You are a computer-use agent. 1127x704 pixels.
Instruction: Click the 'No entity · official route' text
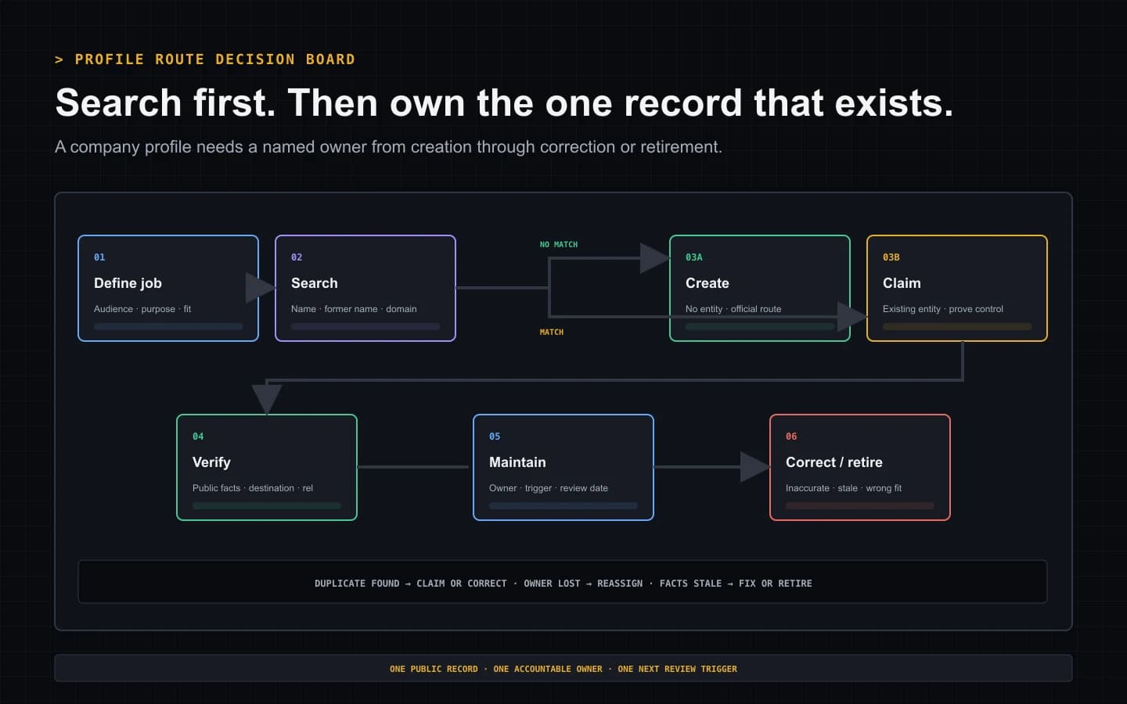733,309
